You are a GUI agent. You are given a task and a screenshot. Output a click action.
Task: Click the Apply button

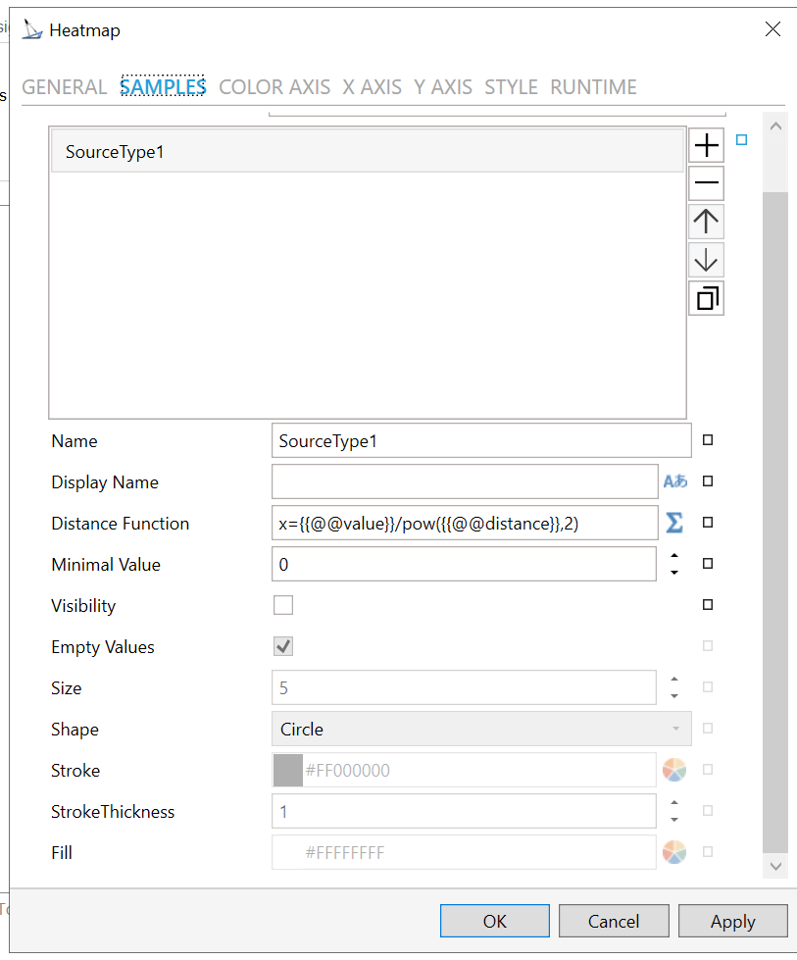point(732,921)
